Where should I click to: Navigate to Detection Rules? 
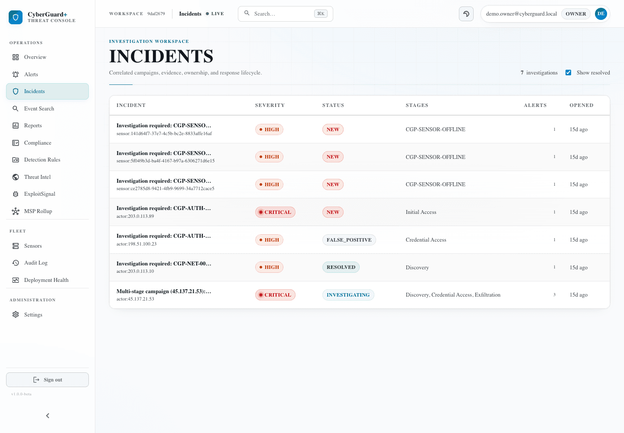pyautogui.click(x=47, y=160)
